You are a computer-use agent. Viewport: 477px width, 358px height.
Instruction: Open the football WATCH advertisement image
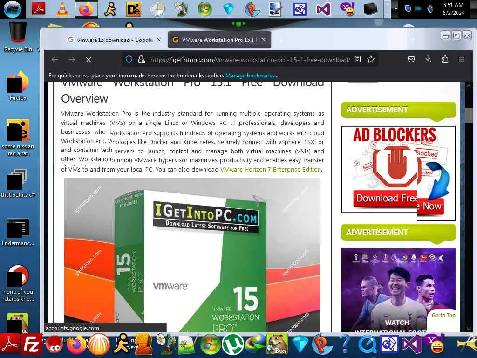coord(398,290)
